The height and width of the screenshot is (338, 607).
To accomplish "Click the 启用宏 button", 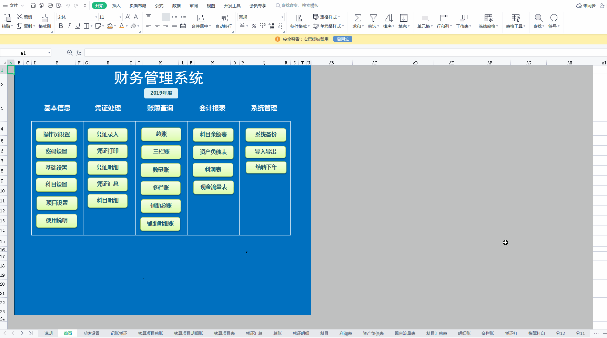I will [342, 39].
